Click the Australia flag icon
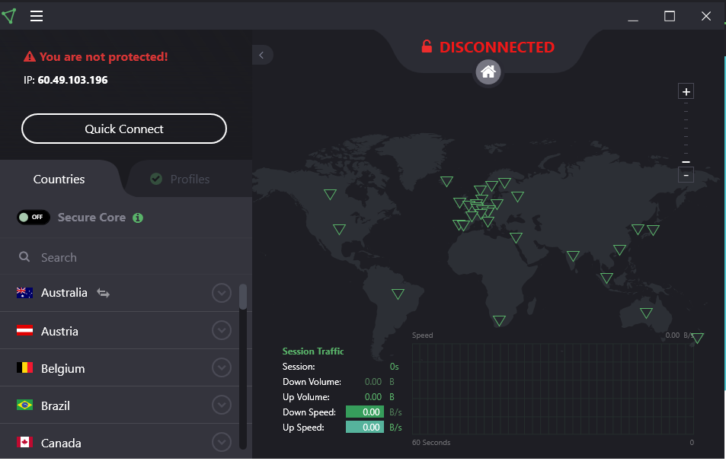The image size is (726, 461). pos(24,293)
